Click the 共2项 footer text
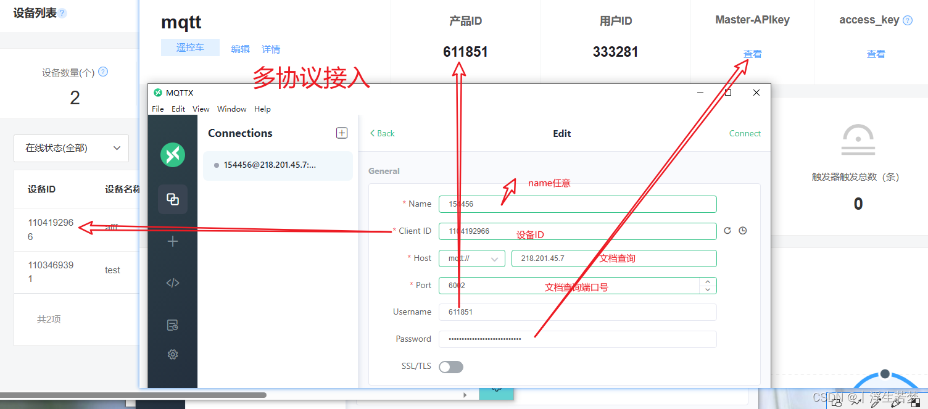928x409 pixels. pos(49,319)
